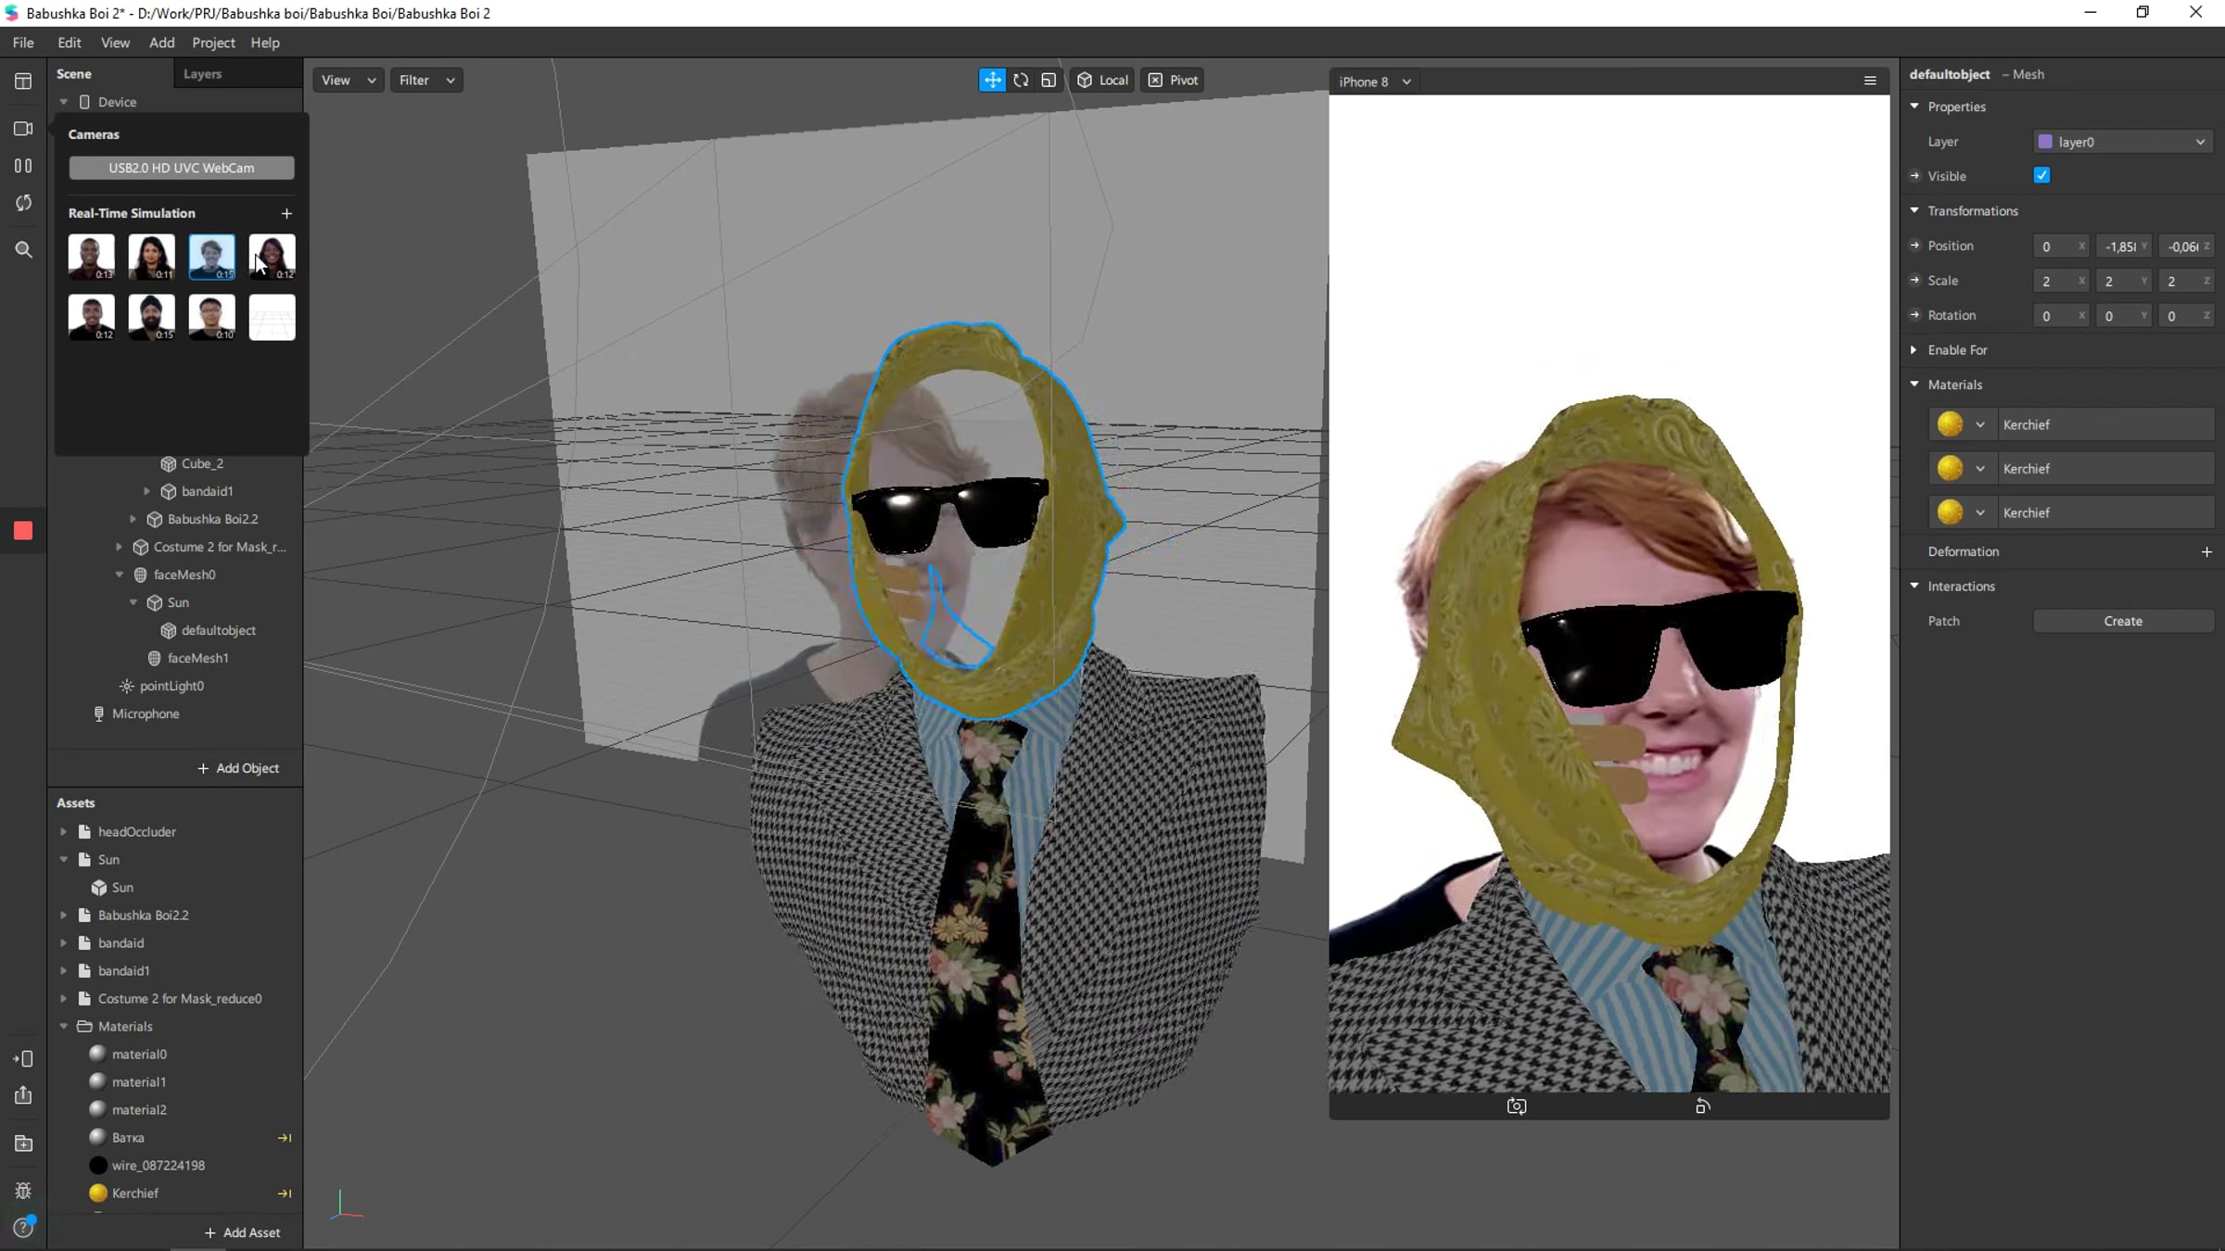Open the Project menu
2225x1251 pixels.
coord(213,43)
